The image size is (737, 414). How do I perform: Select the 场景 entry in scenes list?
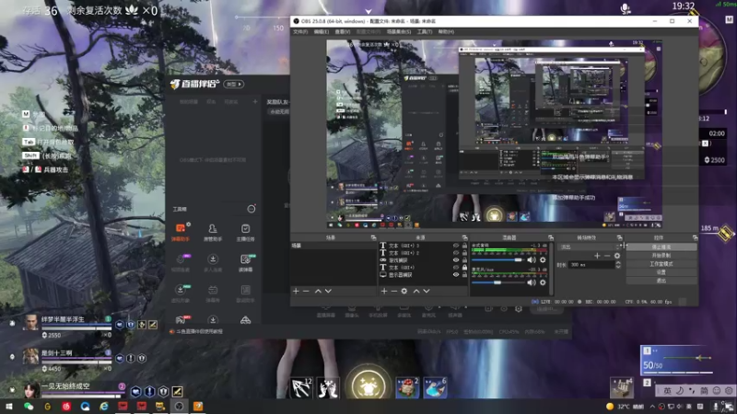333,246
